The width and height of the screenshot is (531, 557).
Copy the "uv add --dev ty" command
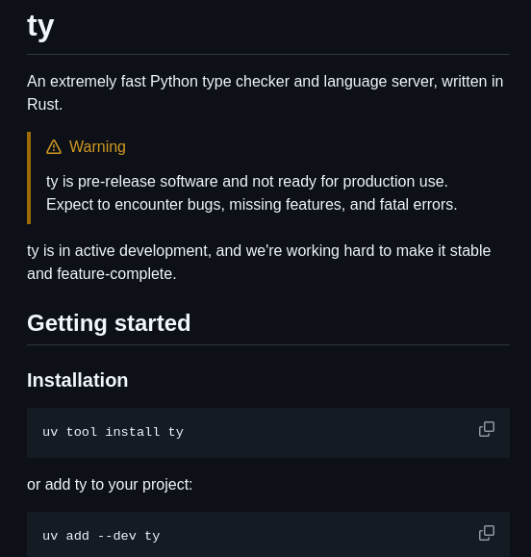coord(486,533)
